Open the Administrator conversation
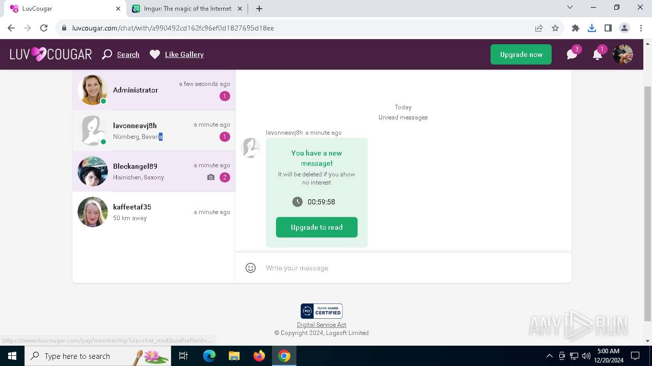The width and height of the screenshot is (652, 366). (x=153, y=90)
